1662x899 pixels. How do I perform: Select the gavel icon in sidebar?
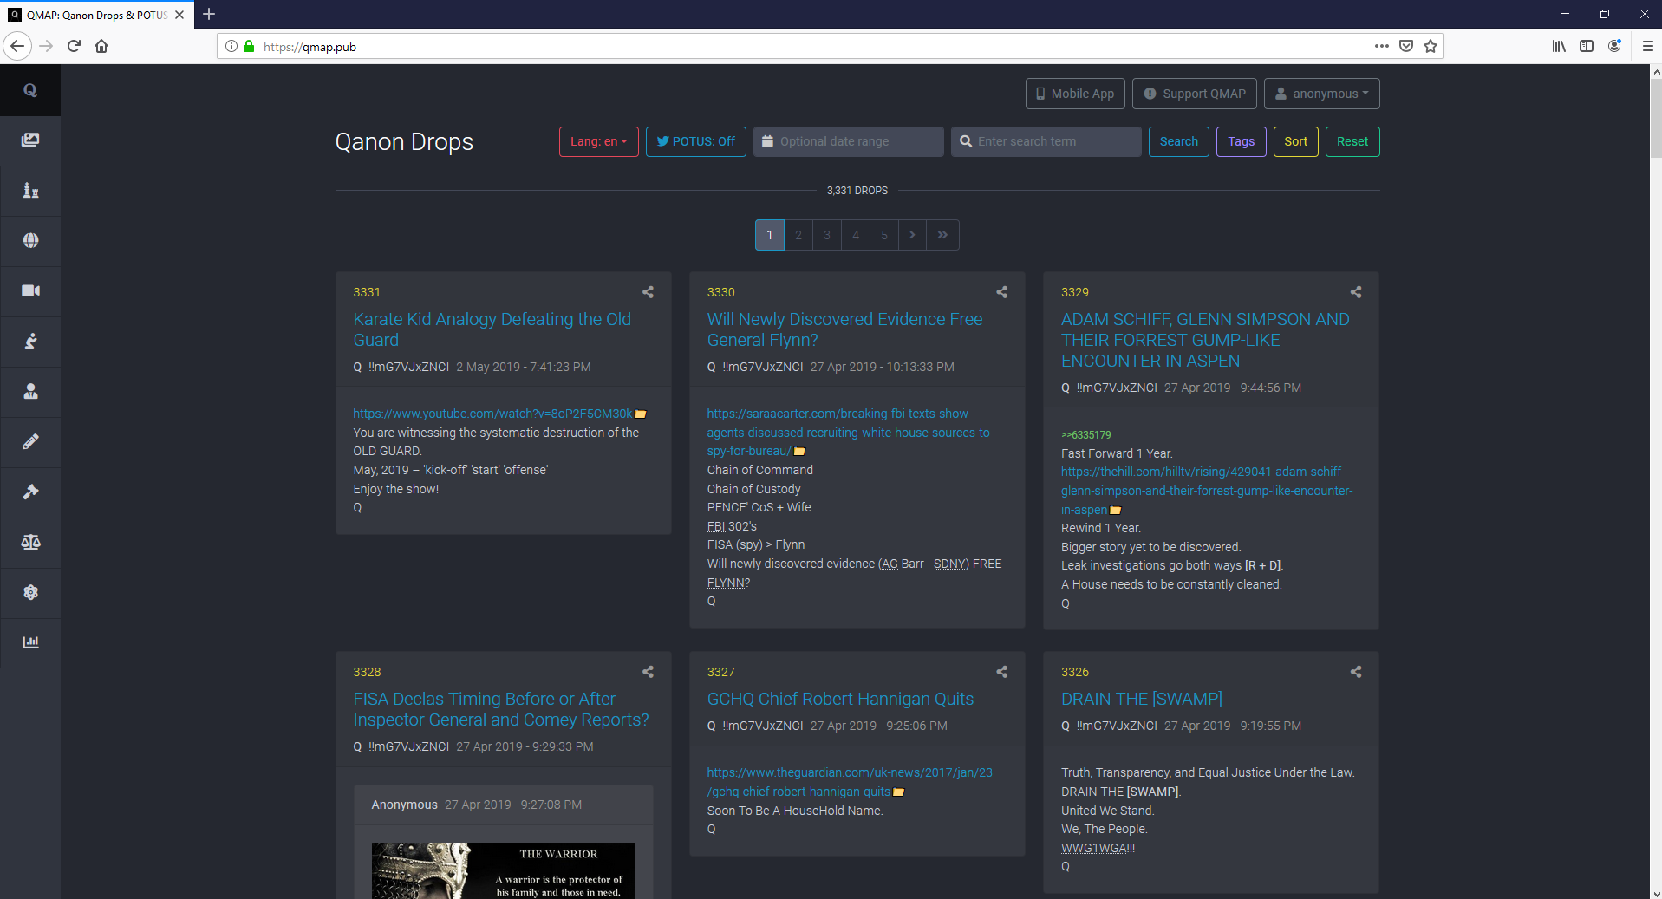click(30, 492)
